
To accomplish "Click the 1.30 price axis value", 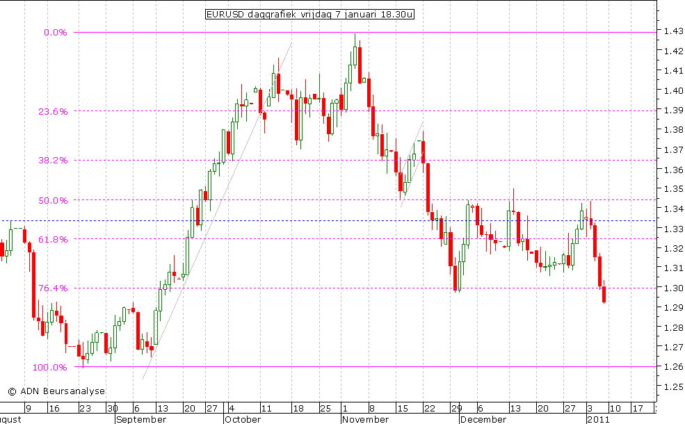I will tap(673, 288).
